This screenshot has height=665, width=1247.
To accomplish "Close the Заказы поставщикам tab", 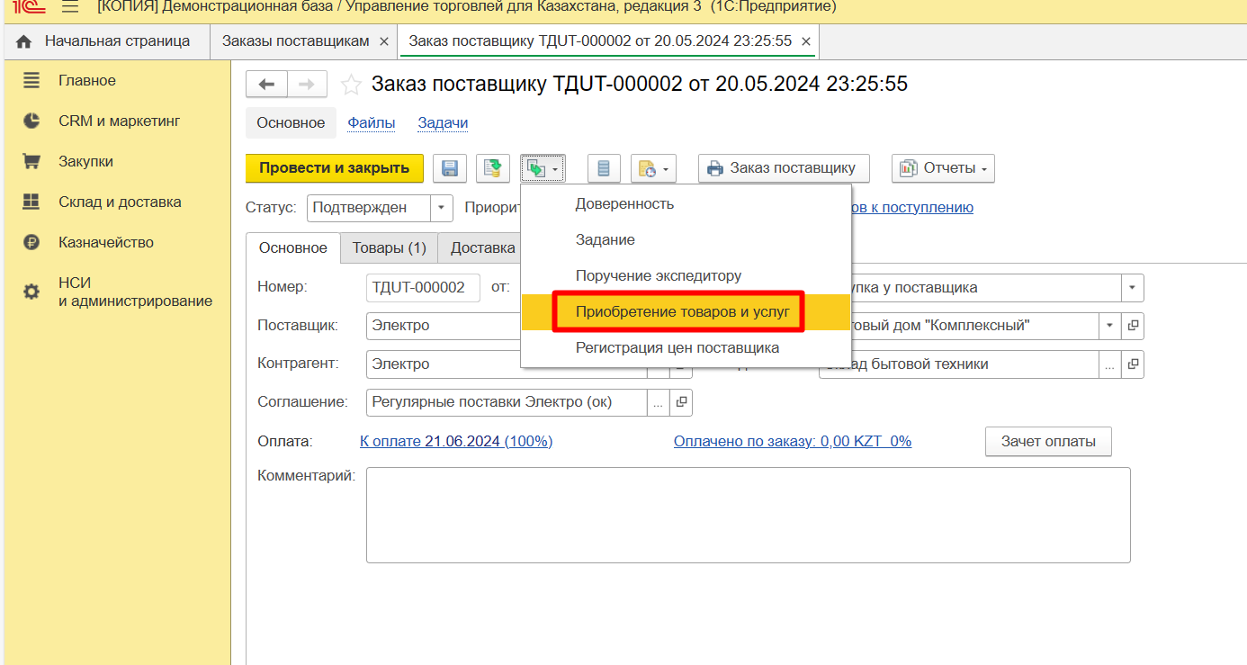I will click(x=384, y=41).
